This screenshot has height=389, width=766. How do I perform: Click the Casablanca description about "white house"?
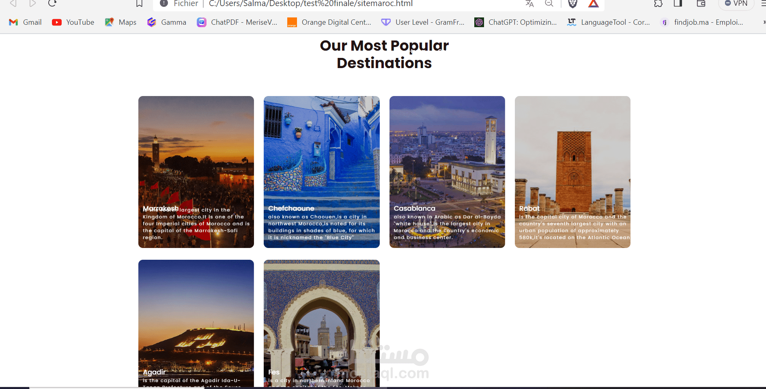click(x=447, y=227)
